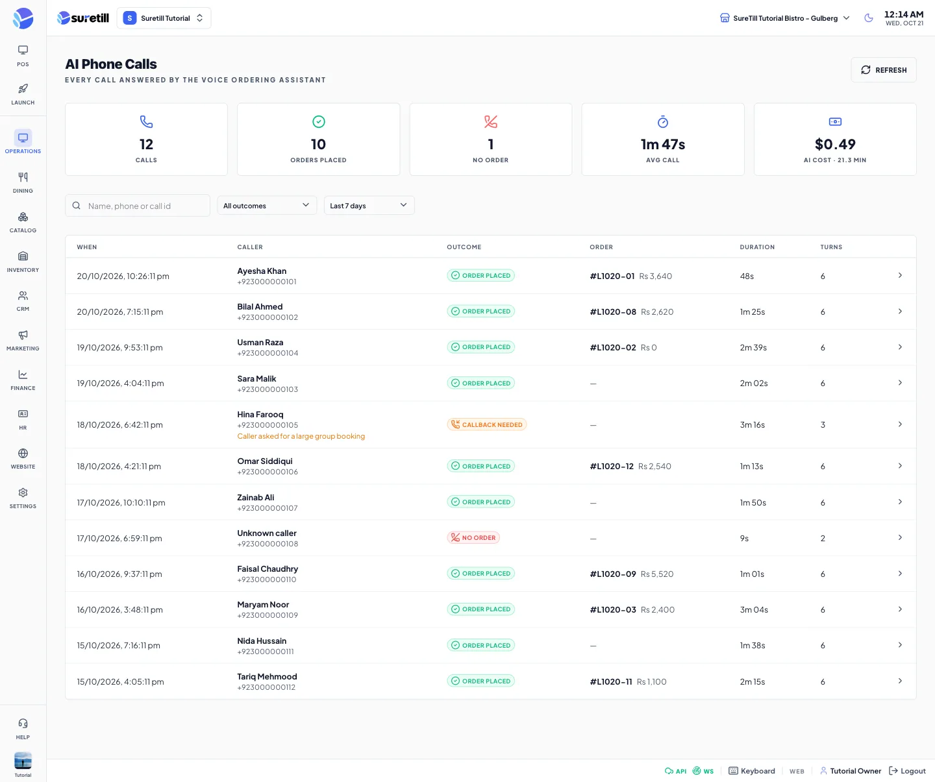Open order #L1020-08 link
Image resolution: width=935 pixels, height=782 pixels.
(x=613, y=312)
